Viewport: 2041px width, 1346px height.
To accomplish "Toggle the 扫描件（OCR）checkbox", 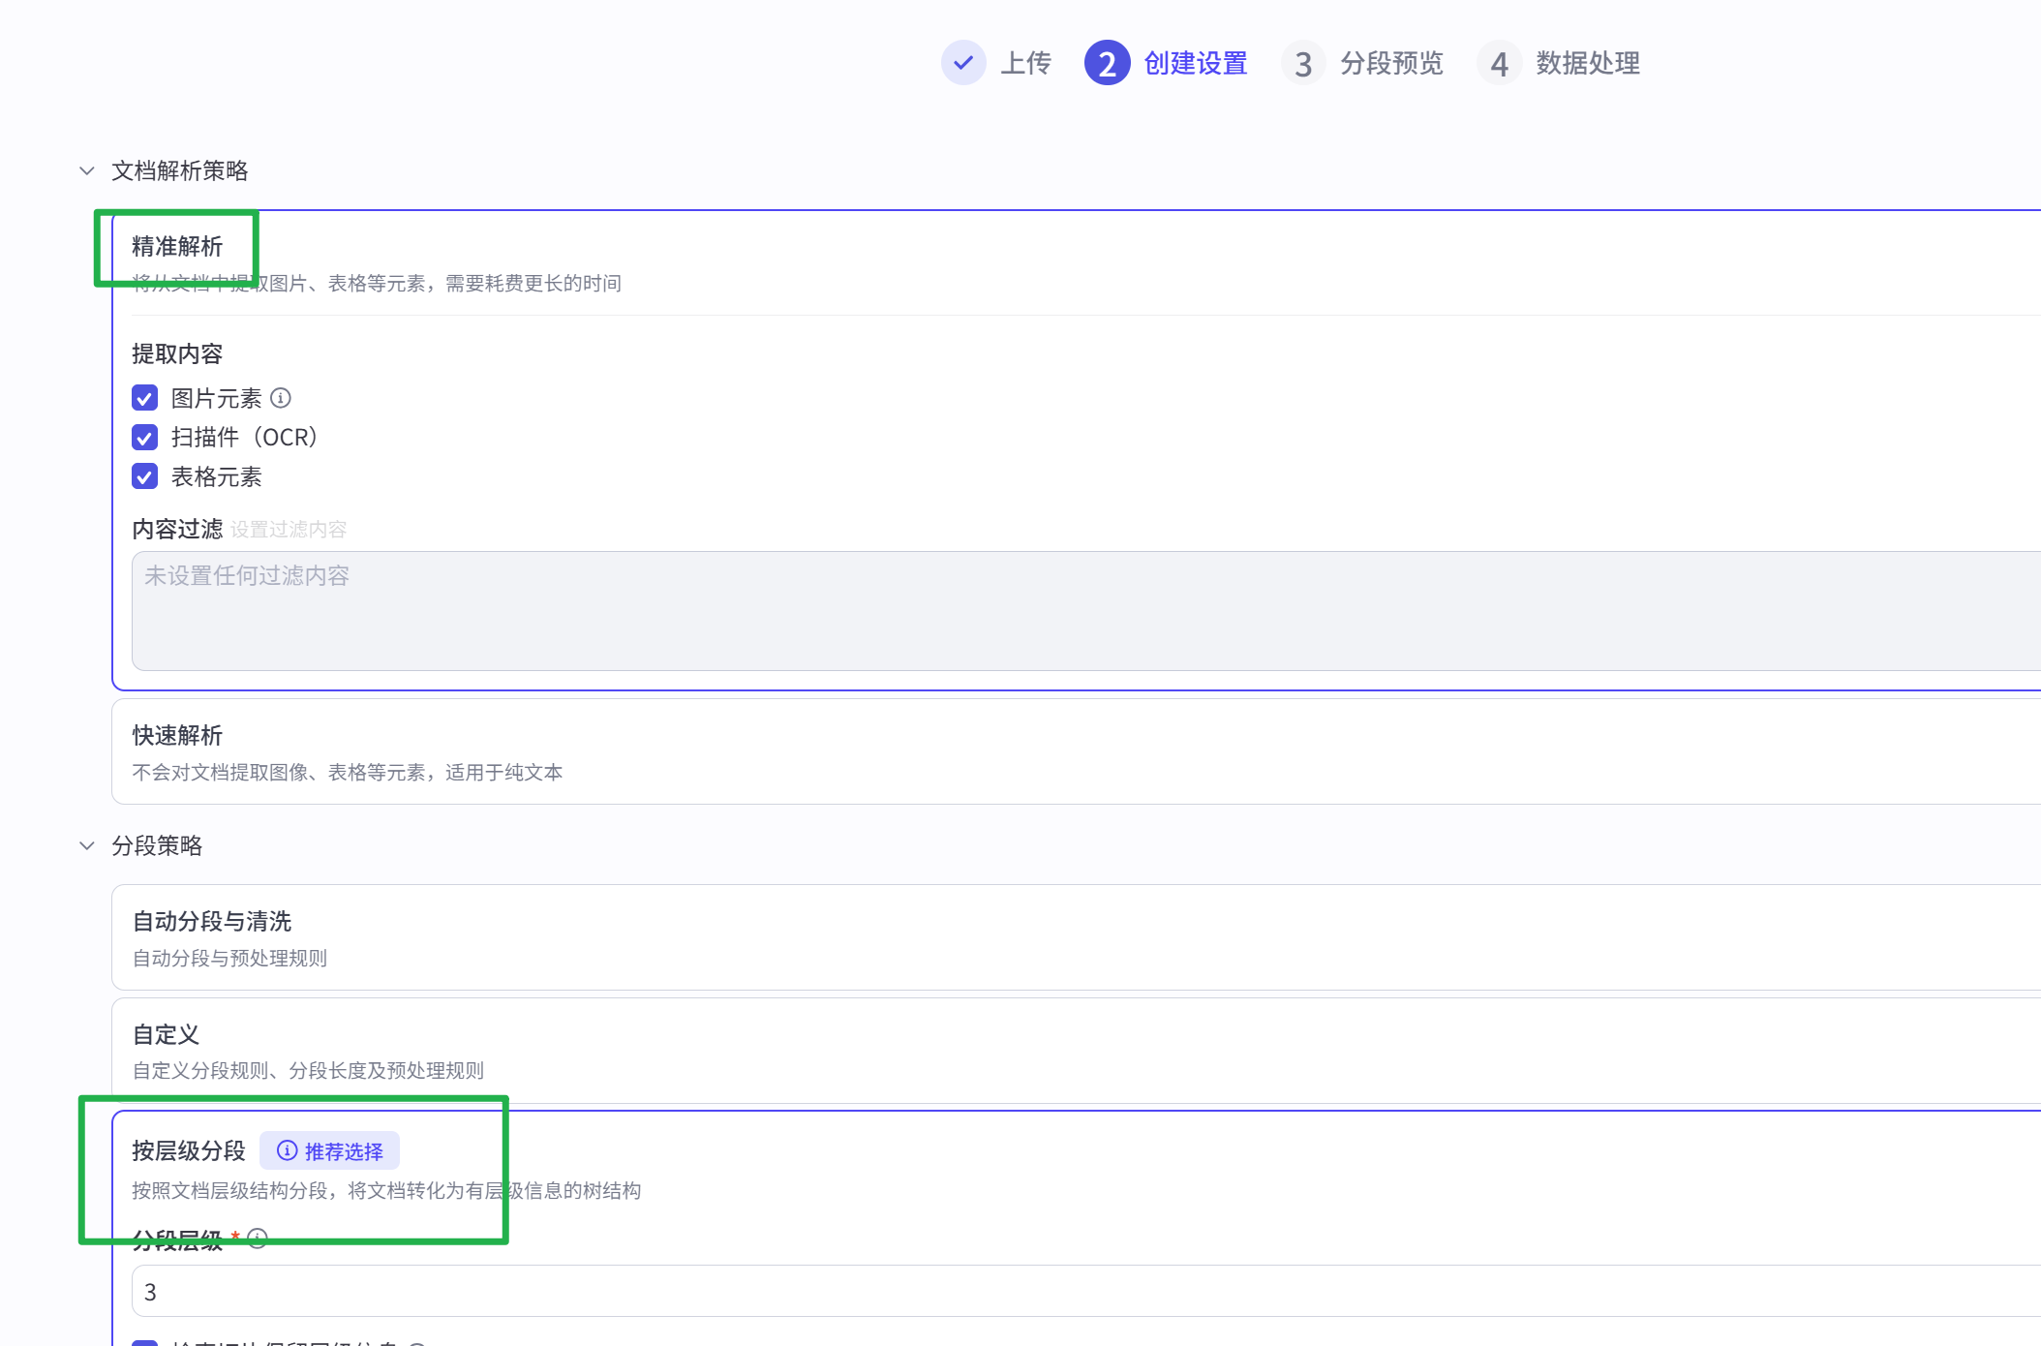I will click(x=145, y=438).
